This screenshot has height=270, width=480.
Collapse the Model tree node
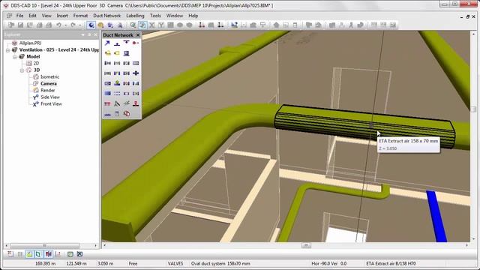point(15,57)
